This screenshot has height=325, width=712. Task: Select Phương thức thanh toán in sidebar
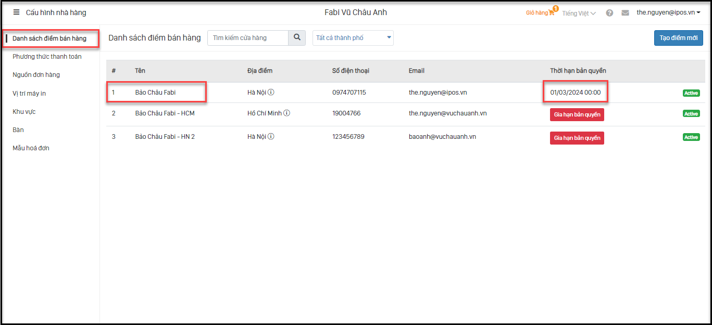[x=47, y=57]
